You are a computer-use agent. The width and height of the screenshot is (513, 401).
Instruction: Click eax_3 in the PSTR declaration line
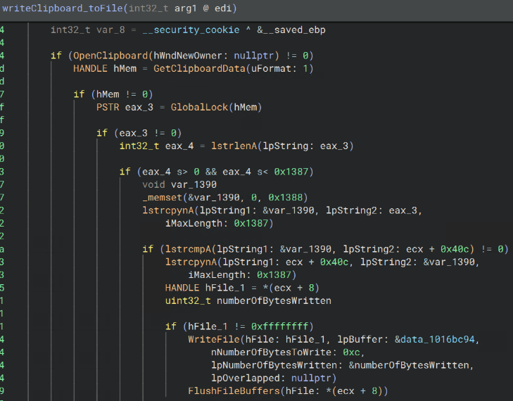(x=139, y=107)
